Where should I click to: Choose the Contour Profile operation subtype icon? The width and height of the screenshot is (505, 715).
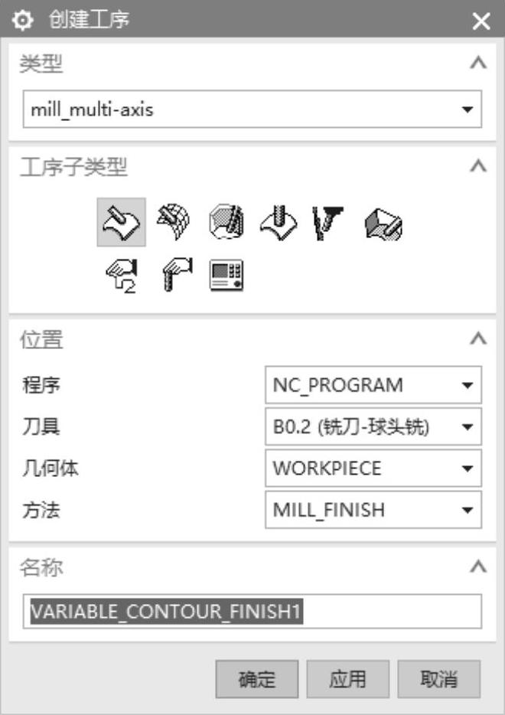pyautogui.click(x=226, y=222)
